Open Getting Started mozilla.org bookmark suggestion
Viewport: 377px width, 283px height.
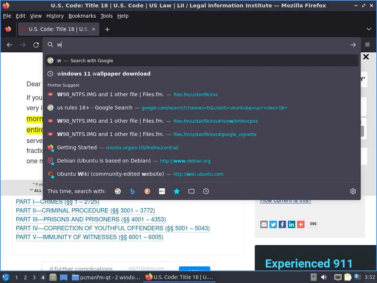point(201,147)
